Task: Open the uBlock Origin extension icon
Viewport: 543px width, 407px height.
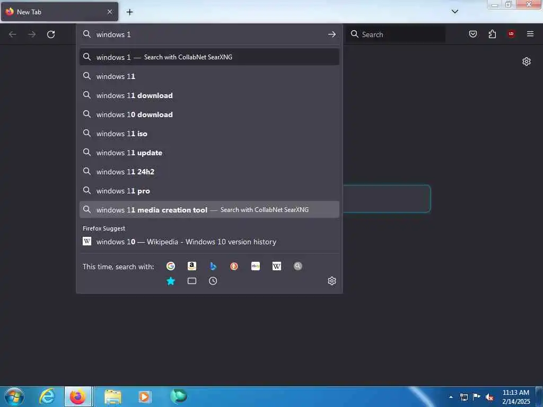Action: pyautogui.click(x=511, y=34)
